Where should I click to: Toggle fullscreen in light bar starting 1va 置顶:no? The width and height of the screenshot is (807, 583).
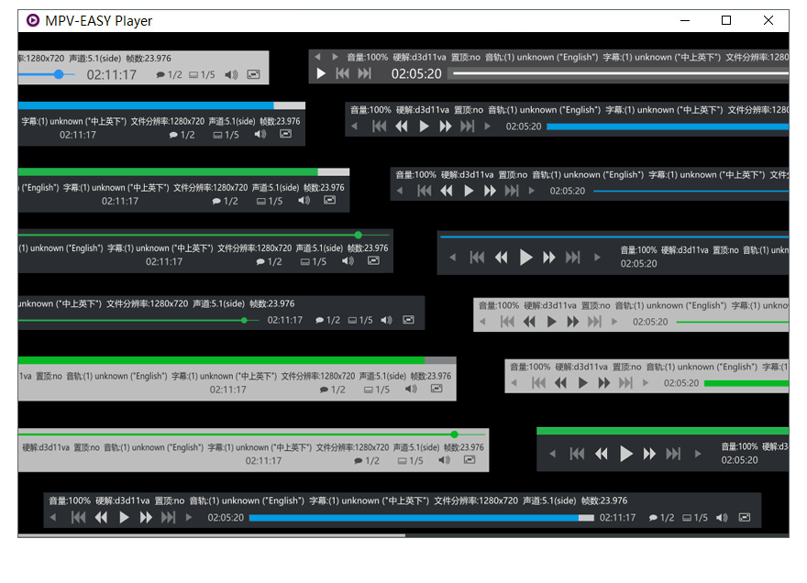(x=437, y=389)
